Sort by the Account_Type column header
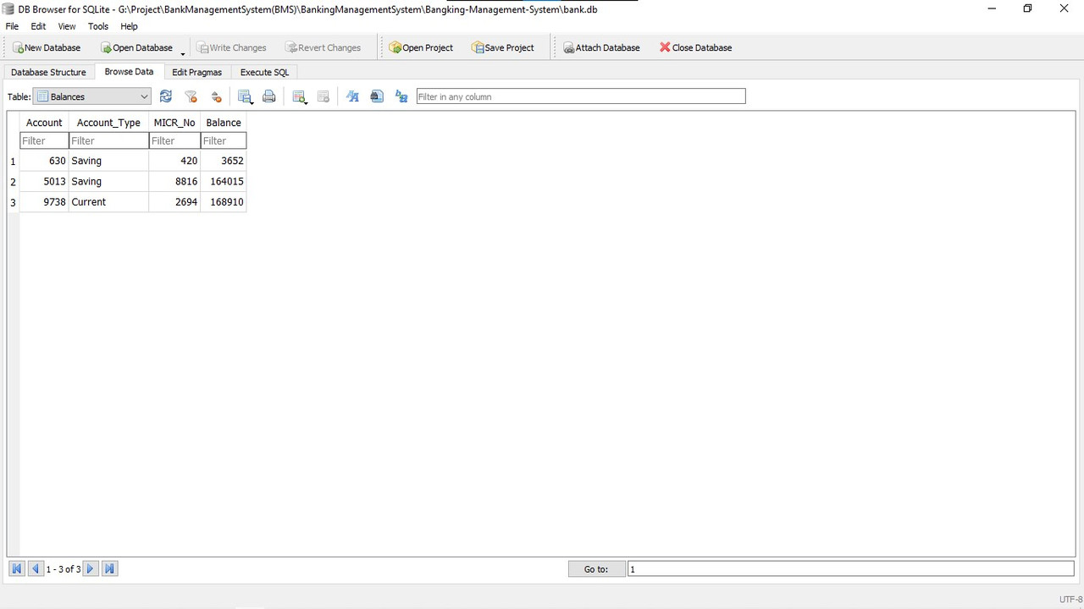1084x609 pixels. 108,123
